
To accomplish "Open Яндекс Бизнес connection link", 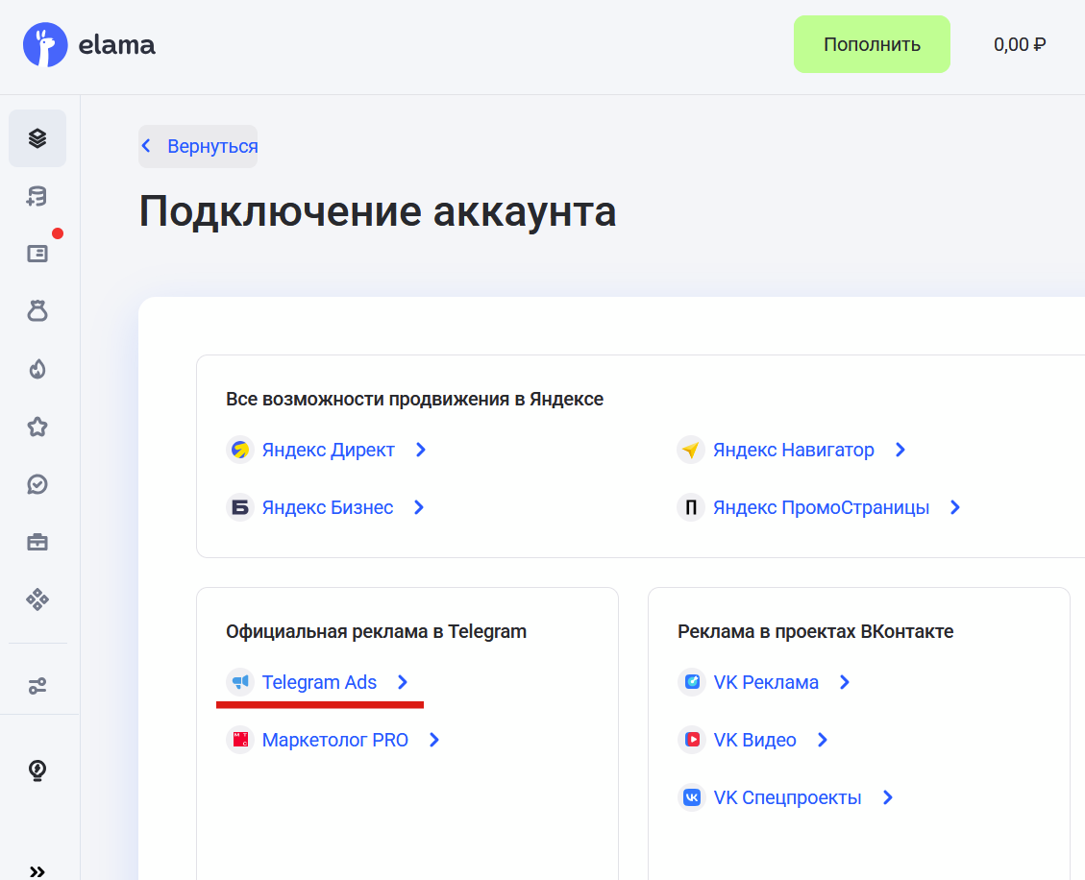I will 328,507.
